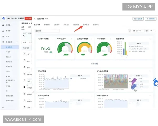
Task: Click the fullscreen icon beside time range
Action: coord(130,31)
